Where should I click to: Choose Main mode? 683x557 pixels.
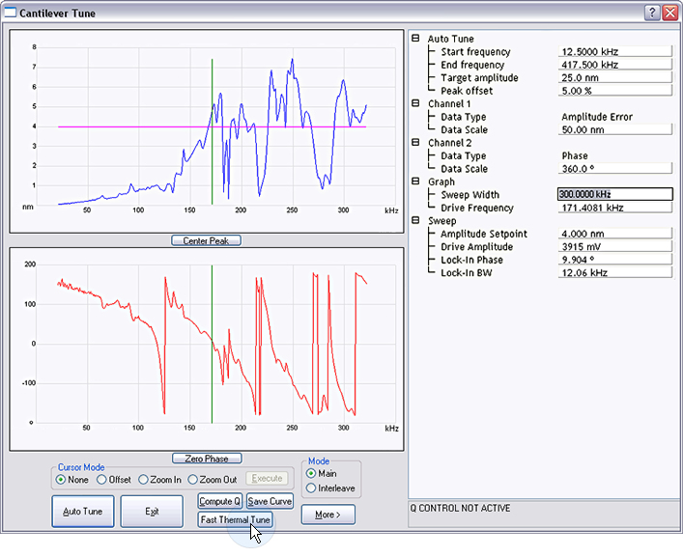tap(310, 473)
